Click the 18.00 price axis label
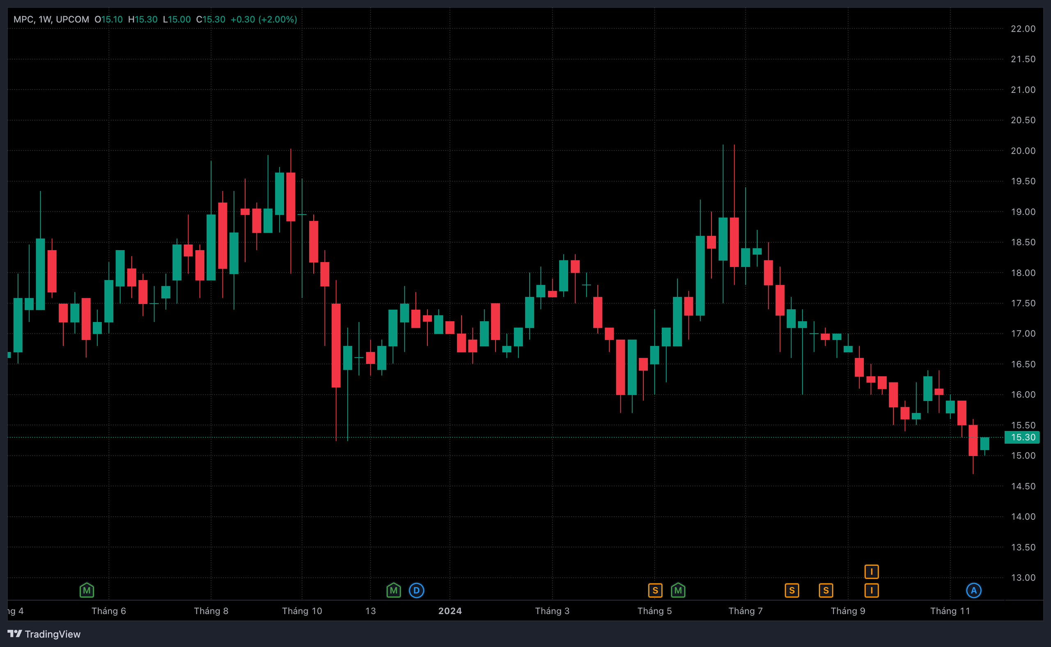This screenshot has height=647, width=1051. [1023, 273]
